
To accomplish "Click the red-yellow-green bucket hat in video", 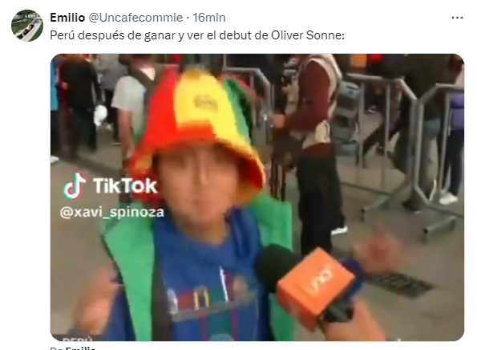I will [x=198, y=128].
